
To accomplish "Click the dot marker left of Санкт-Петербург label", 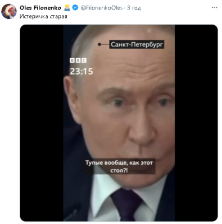I will click(99, 44).
